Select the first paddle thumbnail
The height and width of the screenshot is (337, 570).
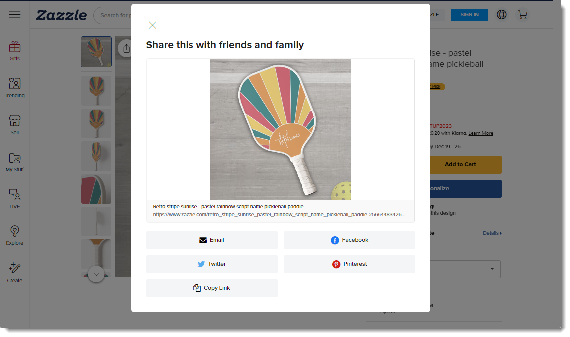click(x=96, y=52)
